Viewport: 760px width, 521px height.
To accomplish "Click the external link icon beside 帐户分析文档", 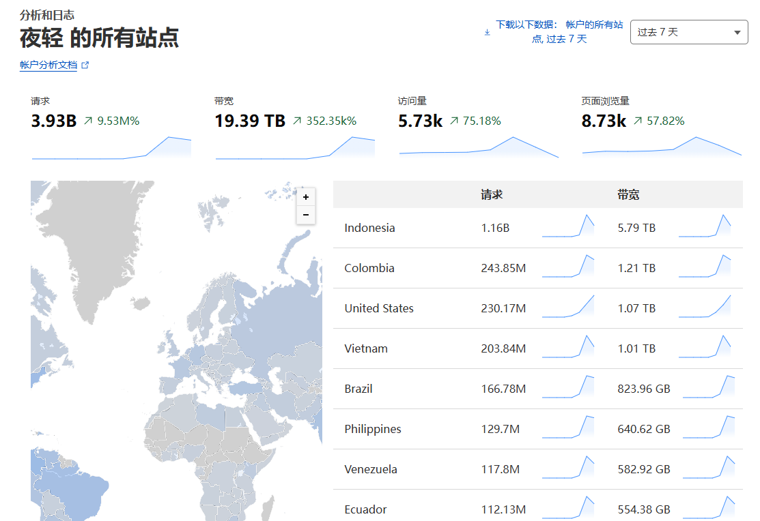I will pos(85,65).
